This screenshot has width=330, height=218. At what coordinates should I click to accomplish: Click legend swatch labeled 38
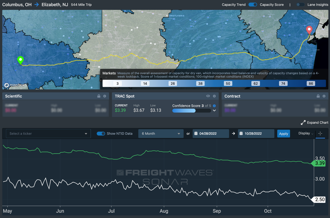pos(200,84)
